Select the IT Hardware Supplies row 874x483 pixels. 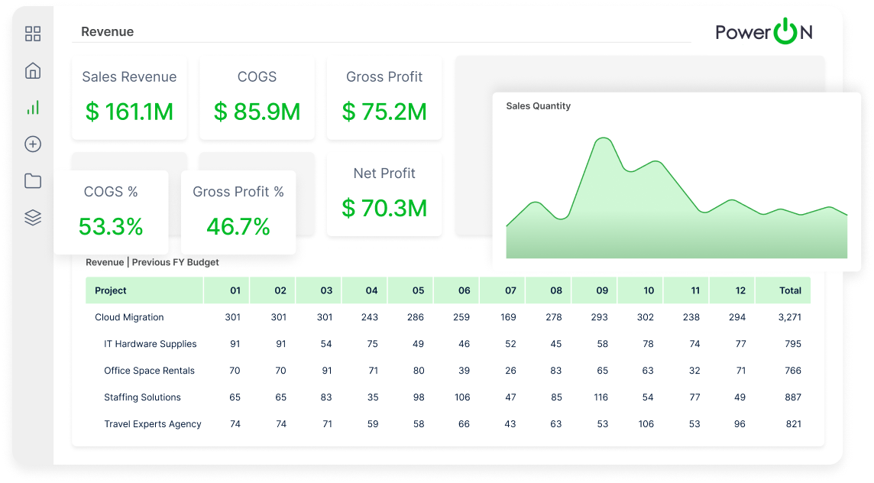[x=448, y=344]
